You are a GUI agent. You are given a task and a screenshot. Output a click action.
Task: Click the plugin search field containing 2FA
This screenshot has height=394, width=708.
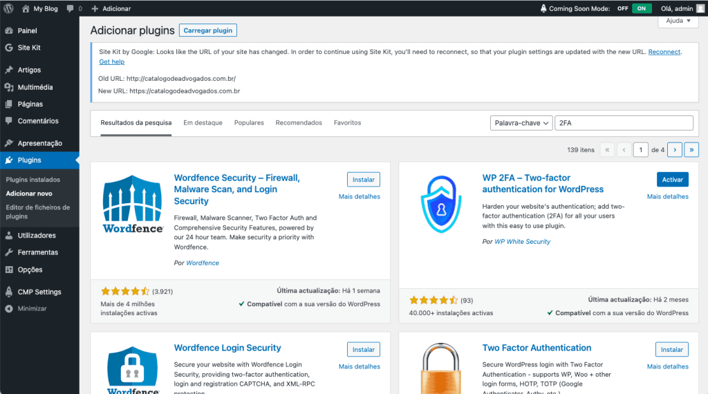pyautogui.click(x=624, y=123)
